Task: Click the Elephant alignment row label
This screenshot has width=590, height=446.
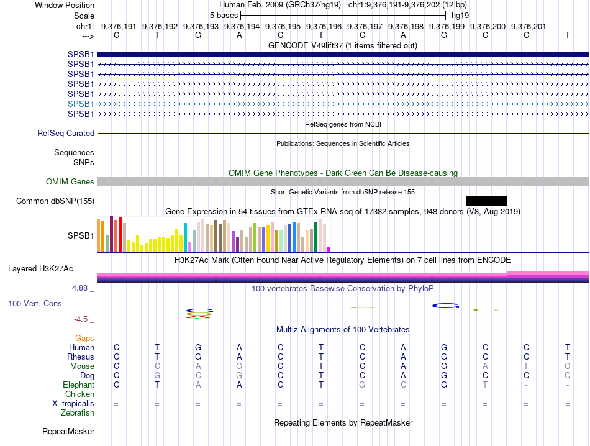Action: [x=79, y=385]
